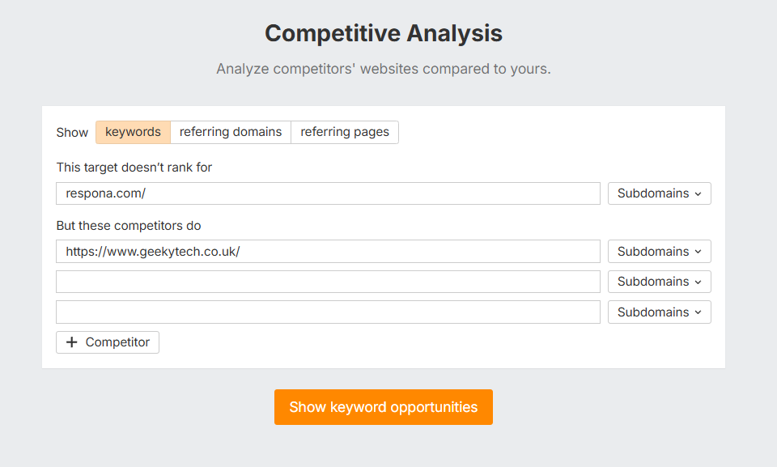Click the chevron on first competitor's Subdomains selector
The image size is (777, 467).
[x=697, y=251]
